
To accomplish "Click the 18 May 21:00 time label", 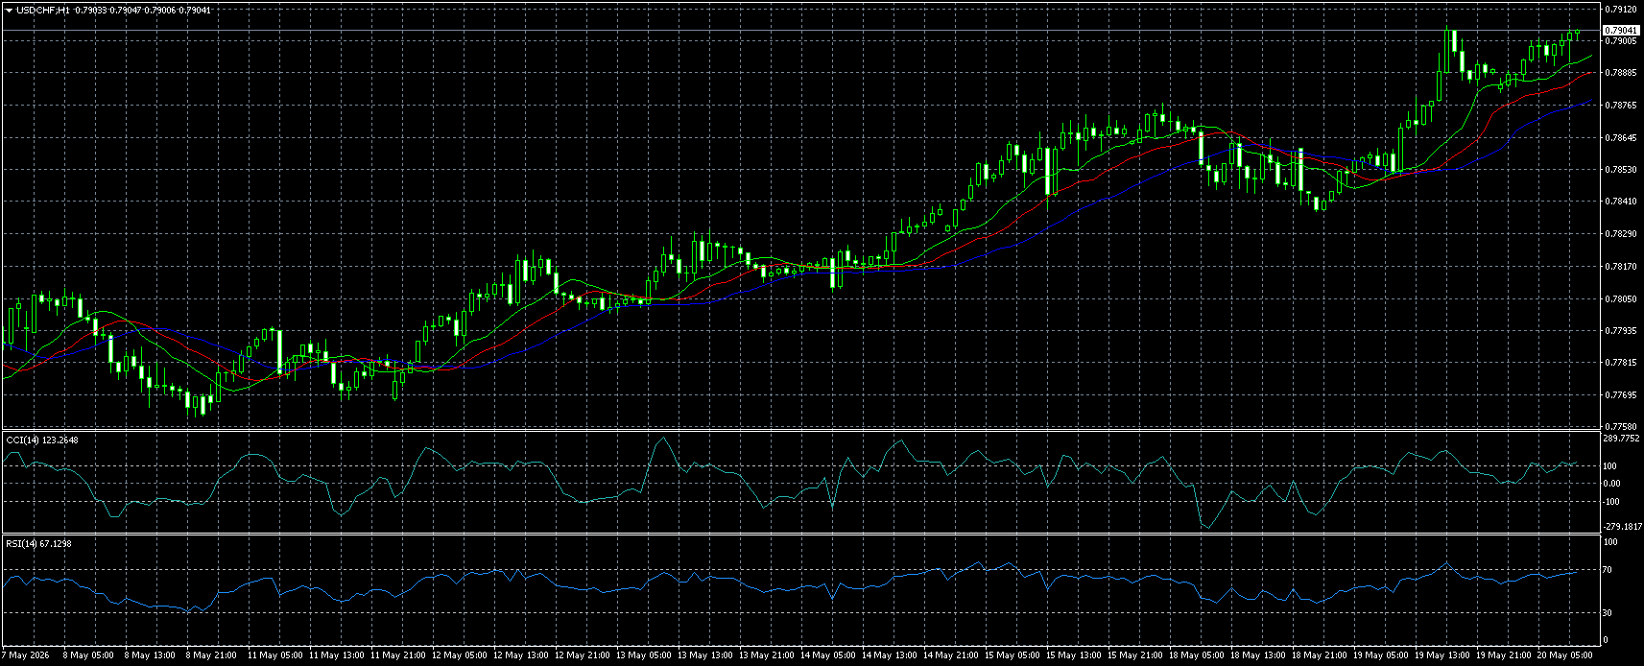I will 1320,655.
